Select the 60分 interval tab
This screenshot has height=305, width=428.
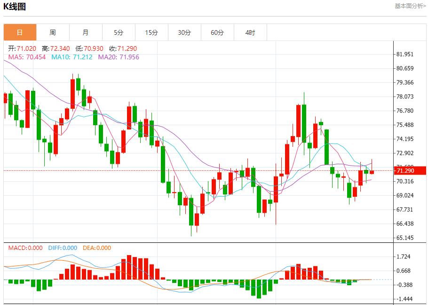(x=217, y=32)
